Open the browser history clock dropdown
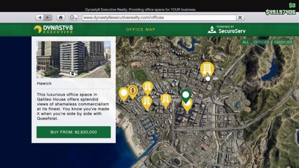 tap(73, 18)
